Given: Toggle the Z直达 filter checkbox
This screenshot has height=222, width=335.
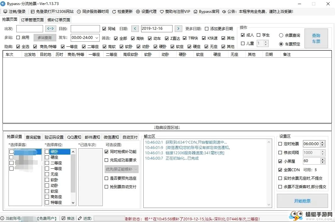Looking at the screenshot, I should pyautogui.click(x=167, y=38).
